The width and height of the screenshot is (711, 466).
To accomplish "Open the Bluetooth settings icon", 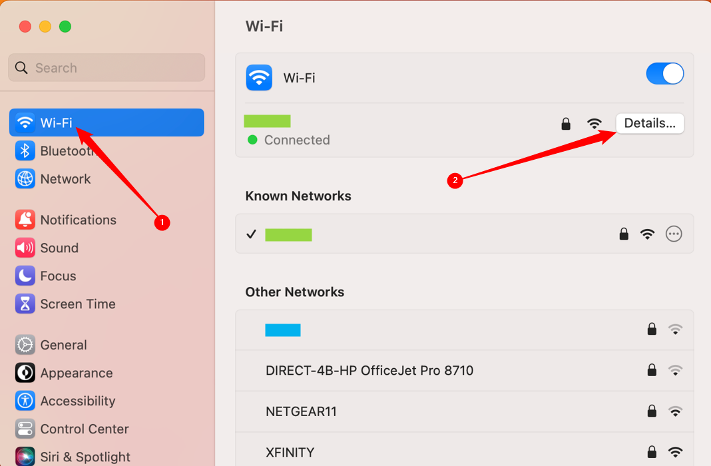I will point(25,150).
